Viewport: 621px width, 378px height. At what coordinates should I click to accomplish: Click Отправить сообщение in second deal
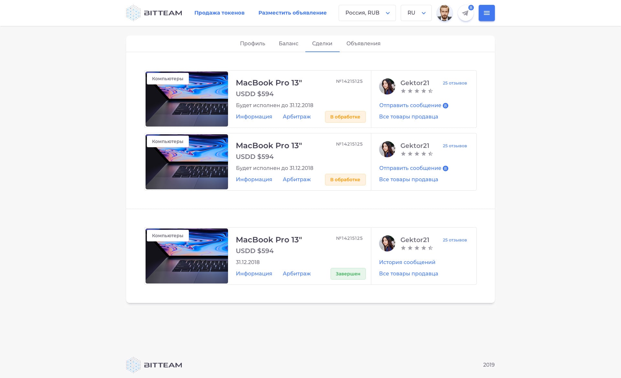(410, 168)
